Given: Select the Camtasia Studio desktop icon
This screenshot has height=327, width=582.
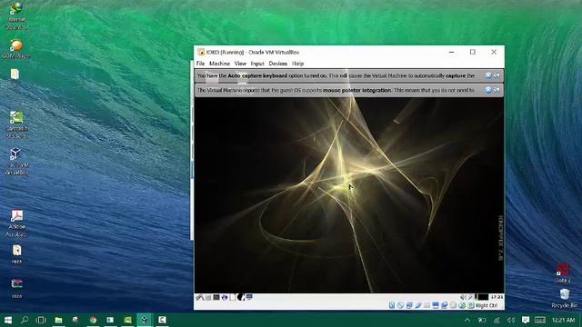Looking at the screenshot, I should coord(16,124).
